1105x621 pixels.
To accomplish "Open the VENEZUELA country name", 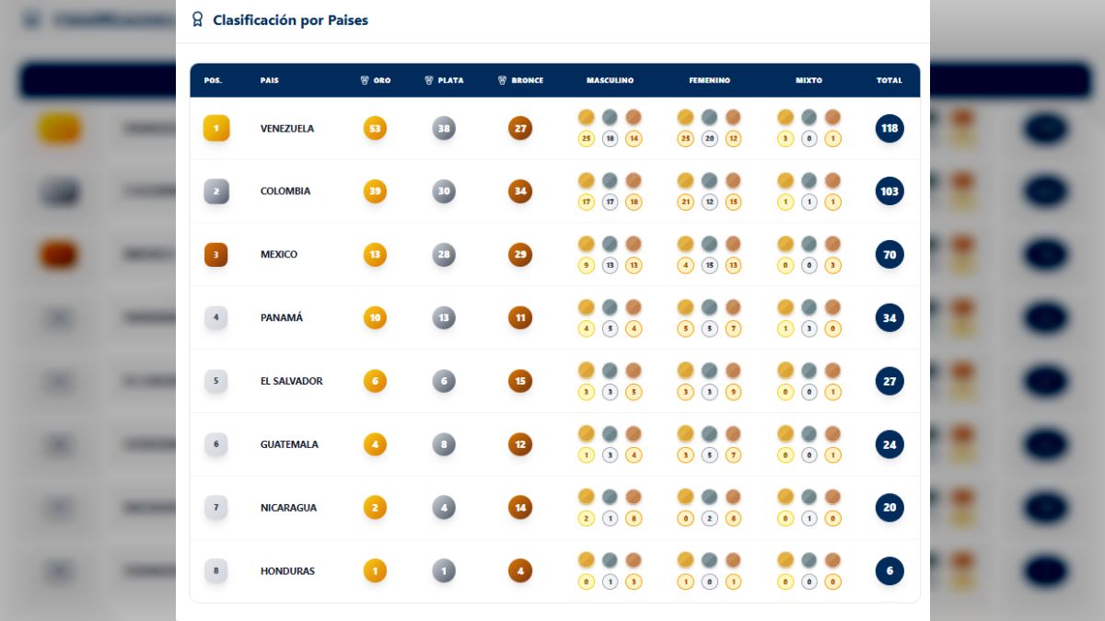I will (x=287, y=129).
